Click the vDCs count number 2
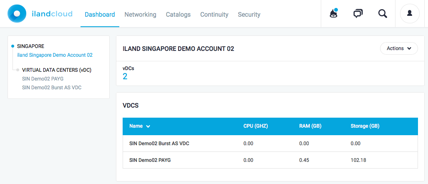428x184 pixels. (x=125, y=76)
